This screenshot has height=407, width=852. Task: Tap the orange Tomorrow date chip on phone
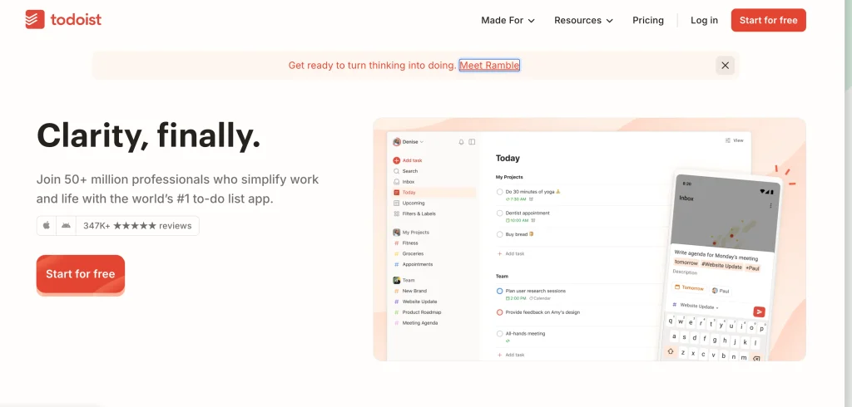[689, 288]
